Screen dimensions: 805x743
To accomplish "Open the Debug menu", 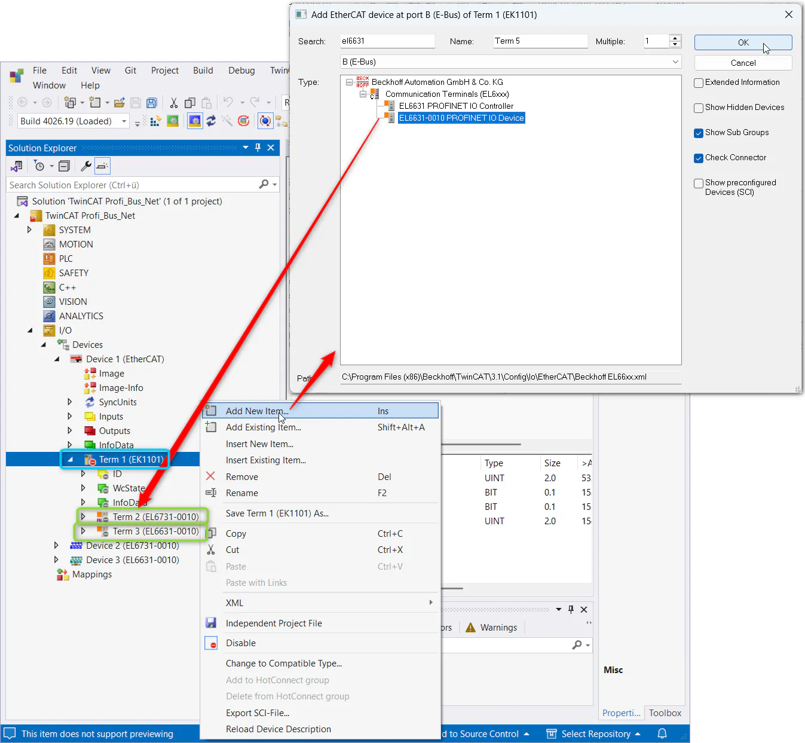I will [241, 71].
